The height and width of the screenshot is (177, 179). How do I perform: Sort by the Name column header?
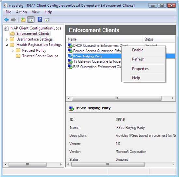pyautogui.click(x=104, y=39)
